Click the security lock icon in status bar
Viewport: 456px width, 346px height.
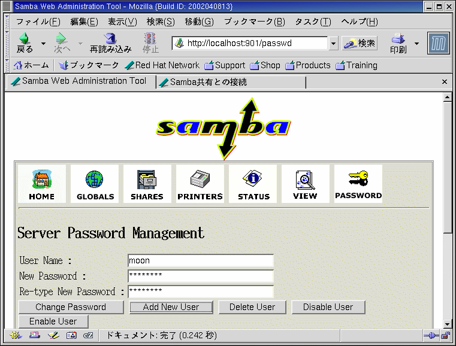445,336
